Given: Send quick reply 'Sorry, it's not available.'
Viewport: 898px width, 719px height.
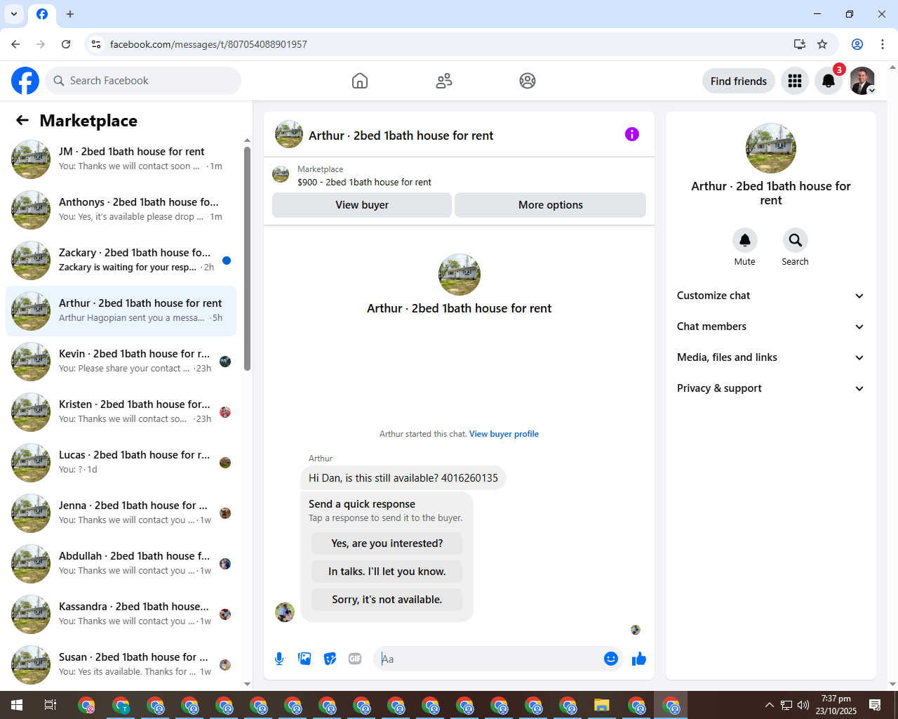Looking at the screenshot, I should coord(387,600).
